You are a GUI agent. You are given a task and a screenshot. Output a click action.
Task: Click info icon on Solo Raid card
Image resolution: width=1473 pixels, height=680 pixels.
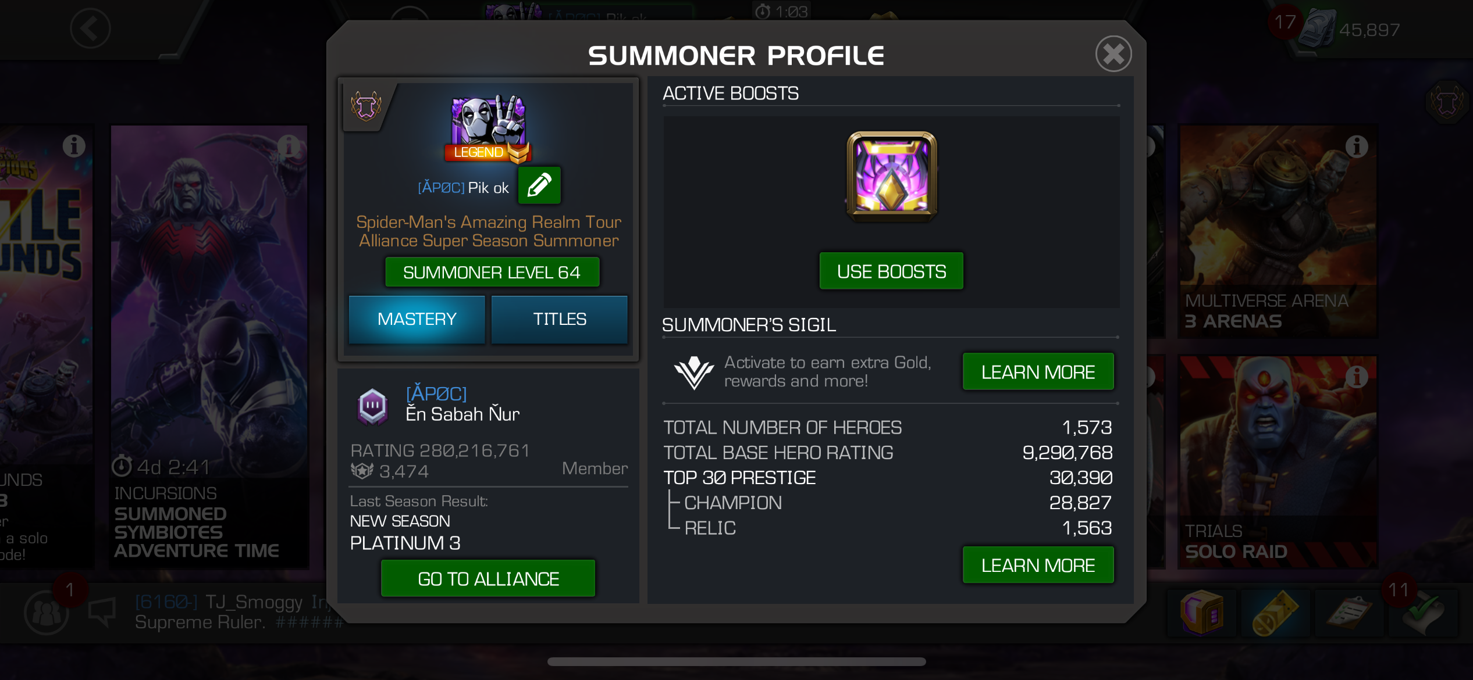click(x=1357, y=377)
